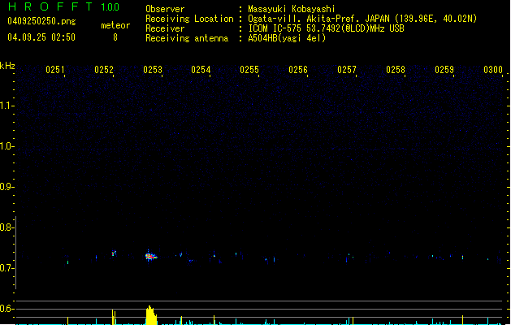This screenshot has width=511, height=325.
Task: Click the 1.1 kHz frequency tick label
Action: point(6,106)
